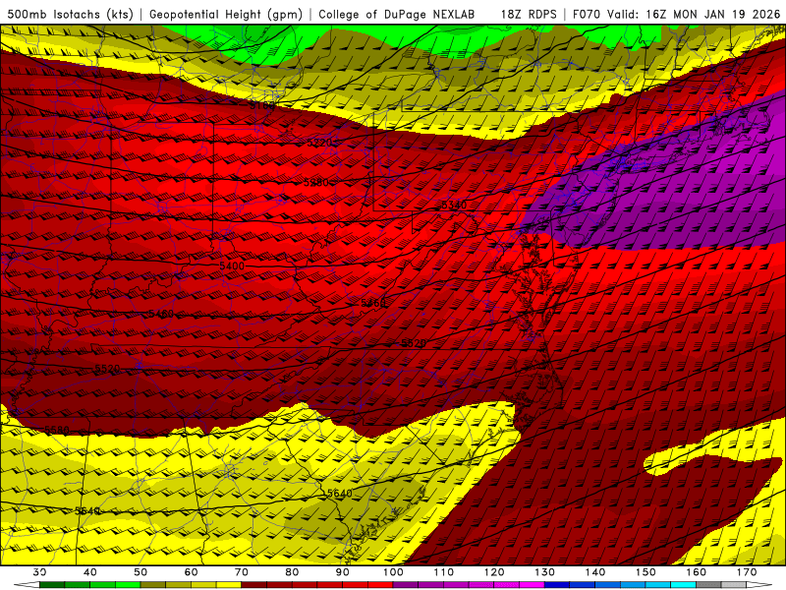
Task: Choose the bright red swatch ending at 100
Action: pos(380,584)
